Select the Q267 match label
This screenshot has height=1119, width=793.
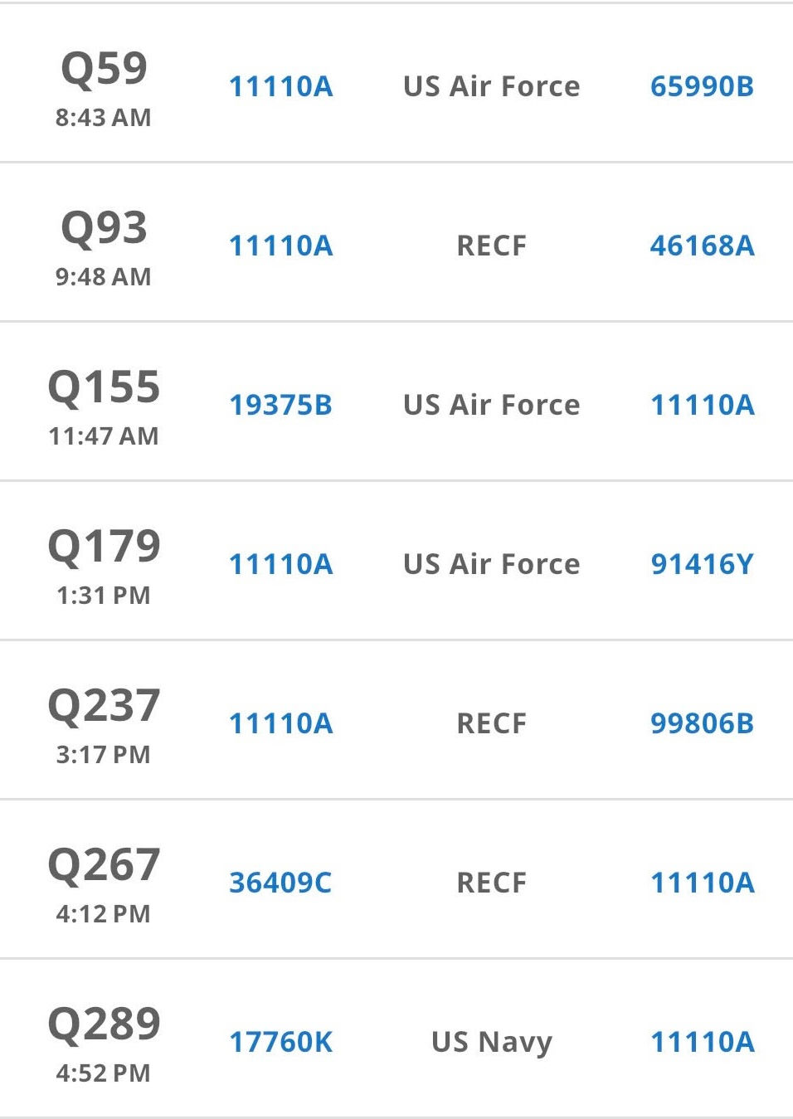[104, 866]
